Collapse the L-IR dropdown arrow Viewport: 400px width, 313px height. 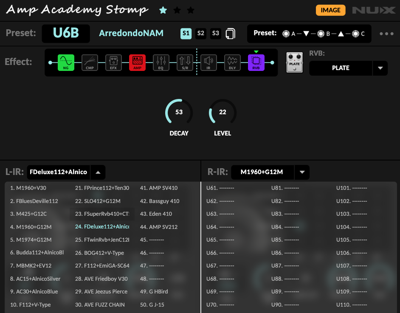coord(98,172)
